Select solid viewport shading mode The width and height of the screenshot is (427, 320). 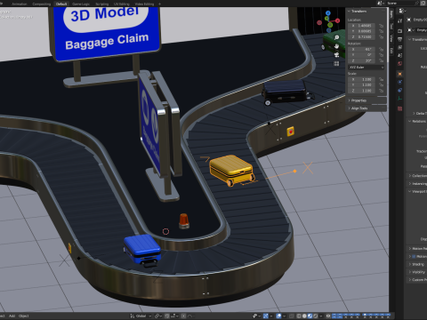[304, 316]
